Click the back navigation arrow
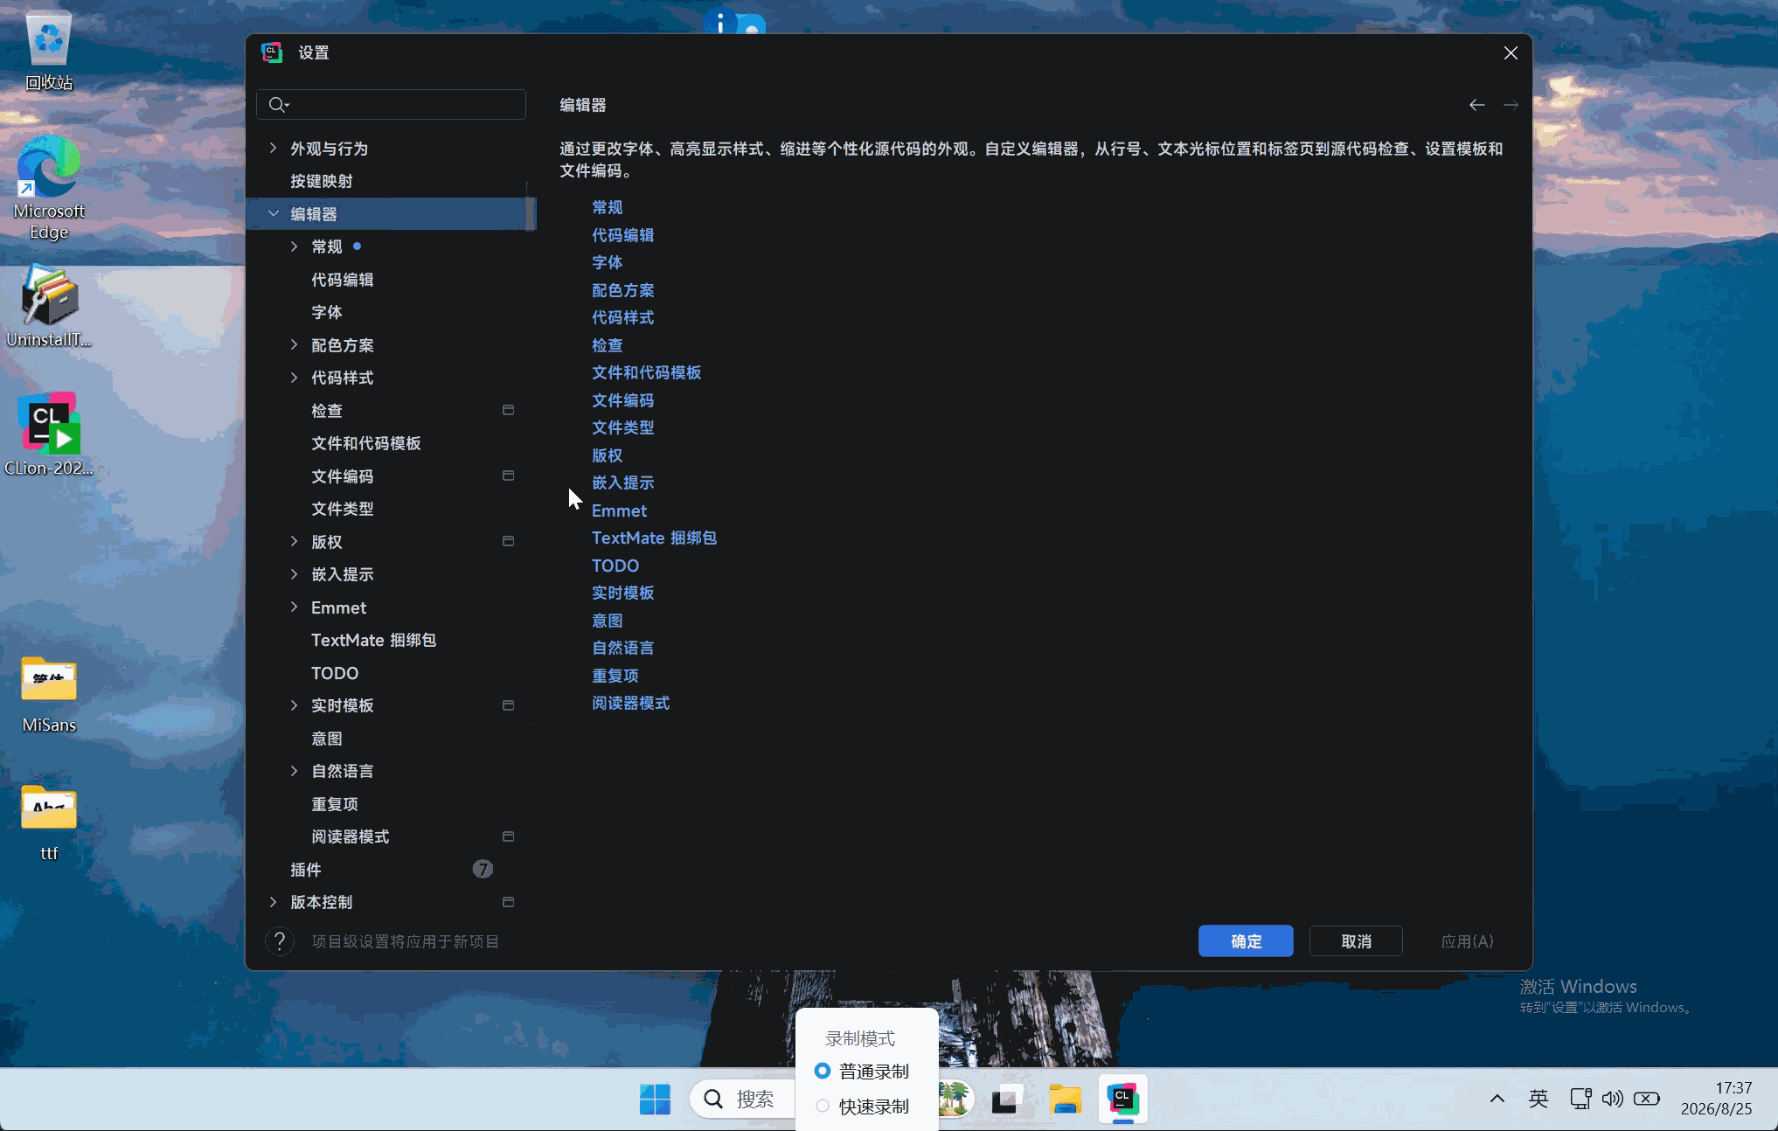This screenshot has width=1778, height=1131. point(1476,105)
